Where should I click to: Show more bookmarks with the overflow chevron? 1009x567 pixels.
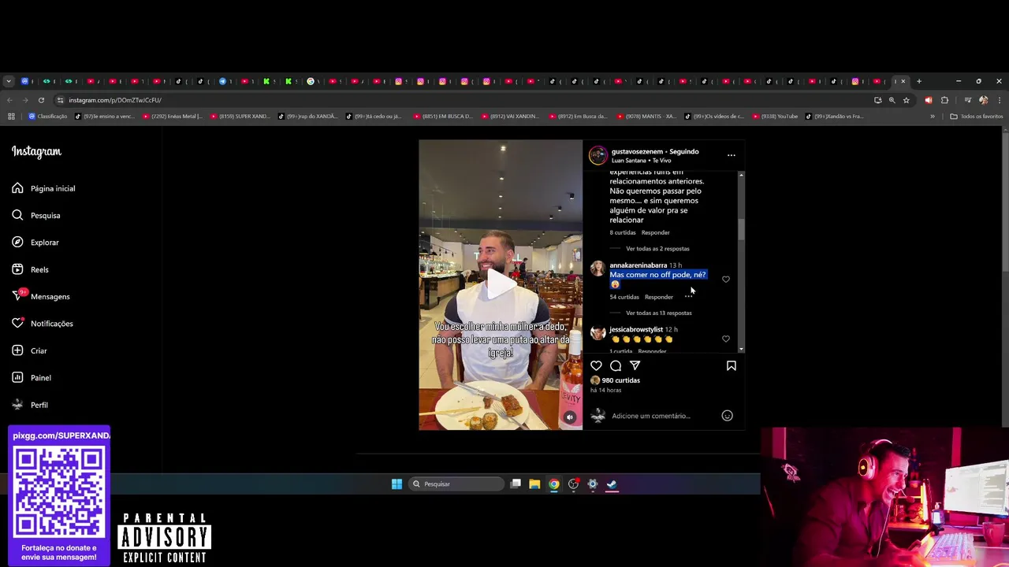(x=933, y=117)
